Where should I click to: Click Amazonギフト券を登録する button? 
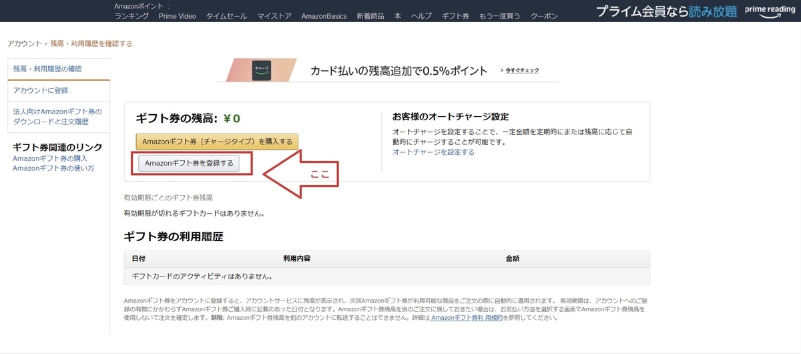pos(189,163)
